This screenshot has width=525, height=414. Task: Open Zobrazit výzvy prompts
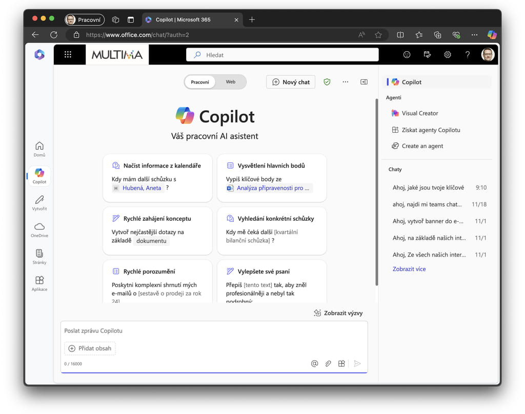coord(338,313)
